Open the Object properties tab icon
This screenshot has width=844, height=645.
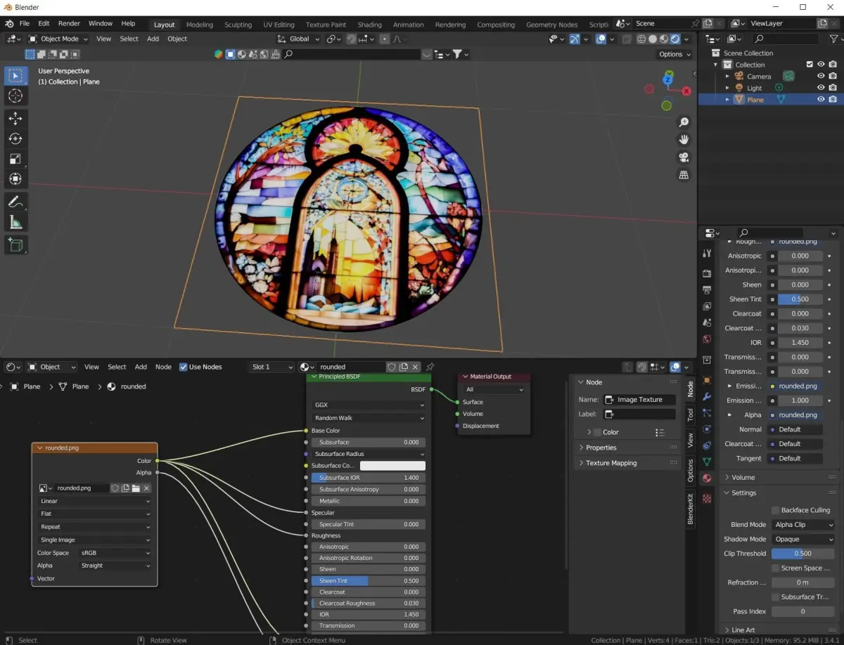707,380
